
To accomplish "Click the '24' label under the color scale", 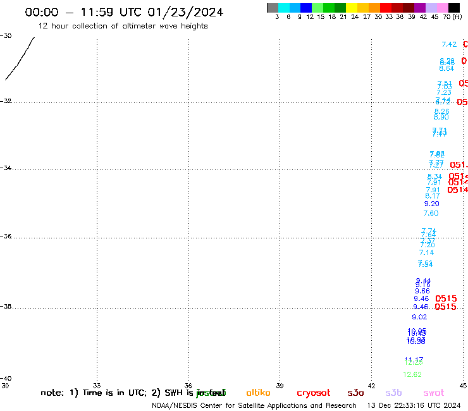I will (x=355, y=16).
